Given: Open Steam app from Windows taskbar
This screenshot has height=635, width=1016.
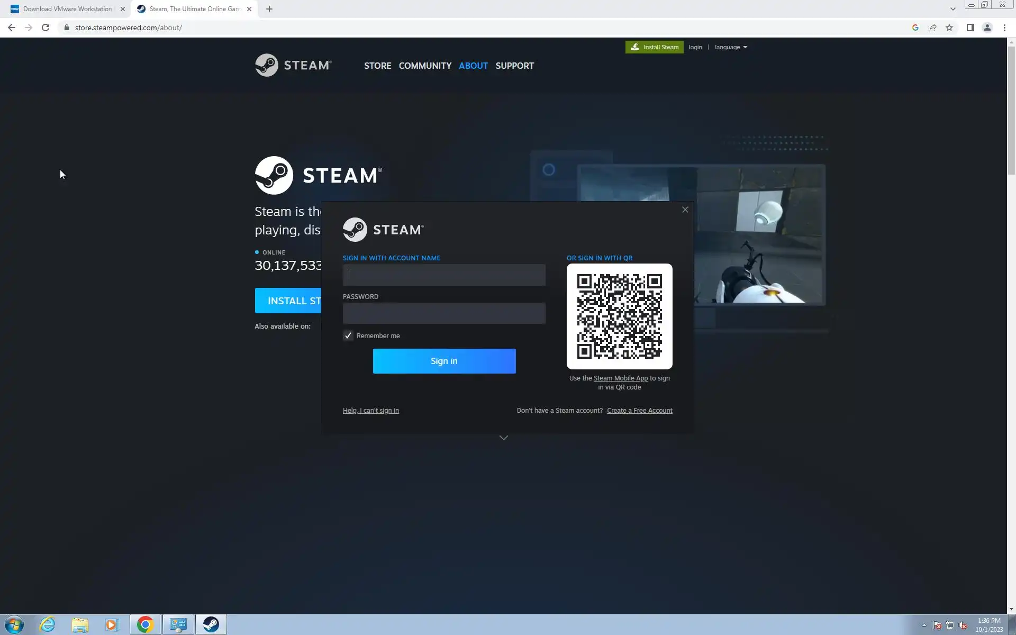Looking at the screenshot, I should [211, 624].
